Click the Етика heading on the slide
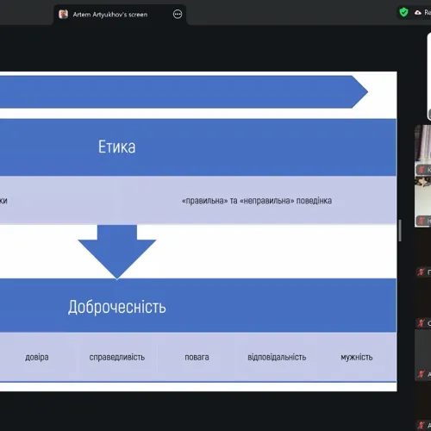431x431 pixels. pyautogui.click(x=116, y=147)
